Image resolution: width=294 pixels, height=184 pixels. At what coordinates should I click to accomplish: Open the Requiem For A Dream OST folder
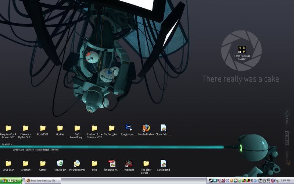[8, 128]
